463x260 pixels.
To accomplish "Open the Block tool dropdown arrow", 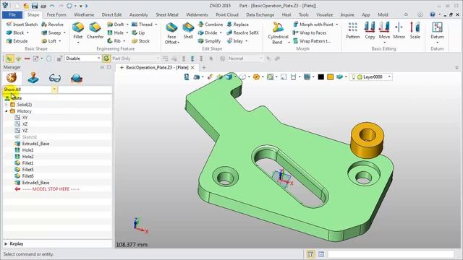I will point(27,32).
